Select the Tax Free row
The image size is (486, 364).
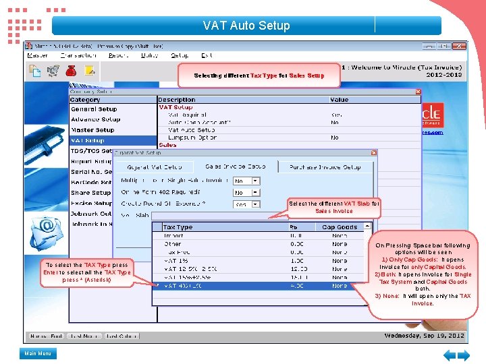(258, 252)
